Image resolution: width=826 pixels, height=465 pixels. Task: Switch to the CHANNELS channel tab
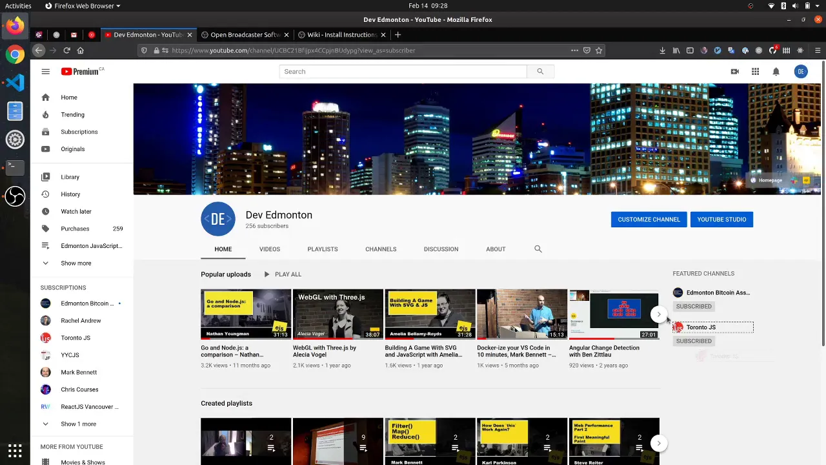click(381, 249)
